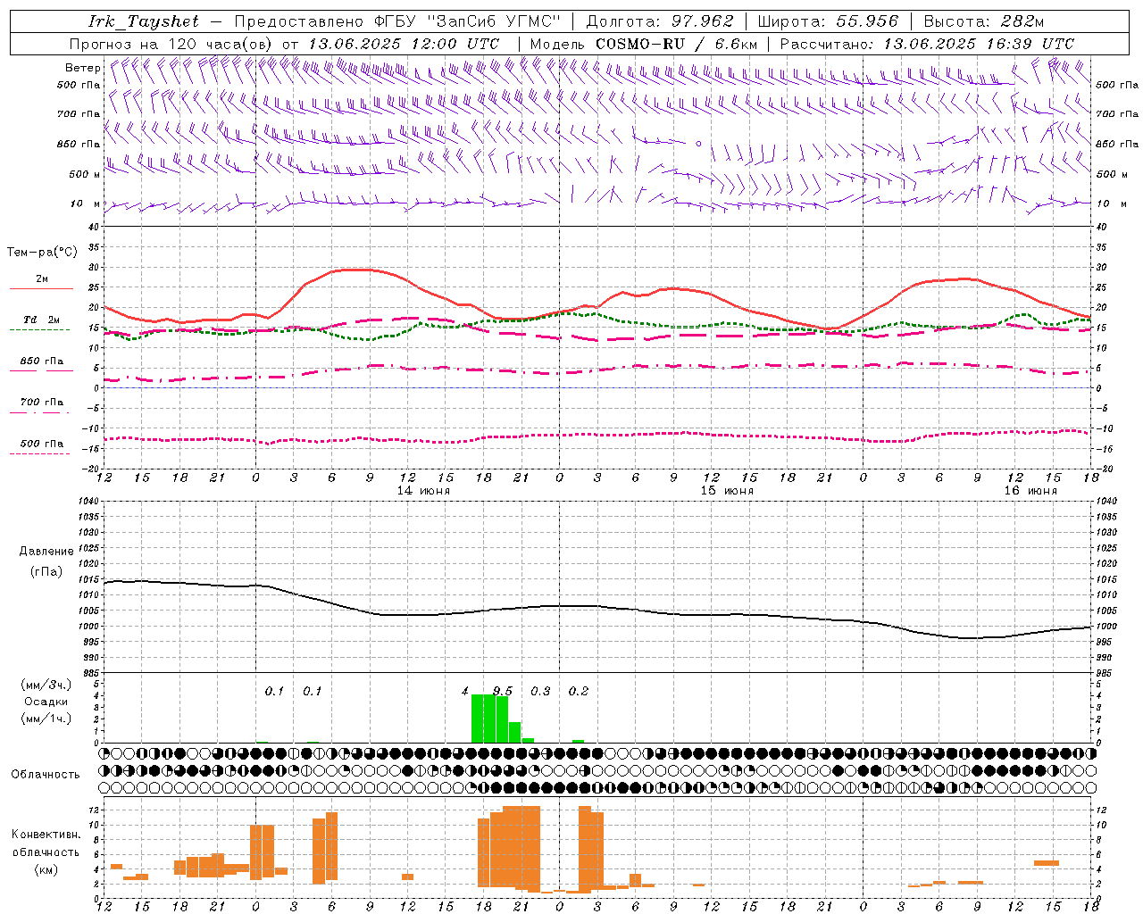Click the "Тем-ра(°C)" temperature panel label
This screenshot has width=1143, height=914.
click(42, 253)
